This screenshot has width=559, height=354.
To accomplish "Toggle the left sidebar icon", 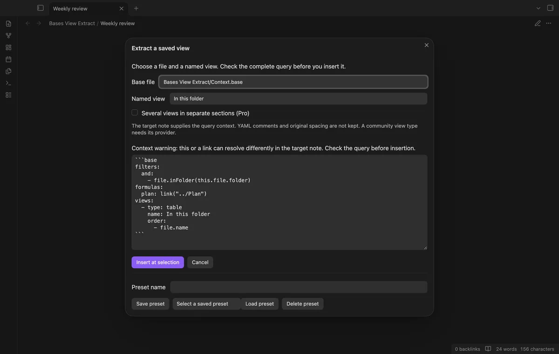I will (x=41, y=8).
